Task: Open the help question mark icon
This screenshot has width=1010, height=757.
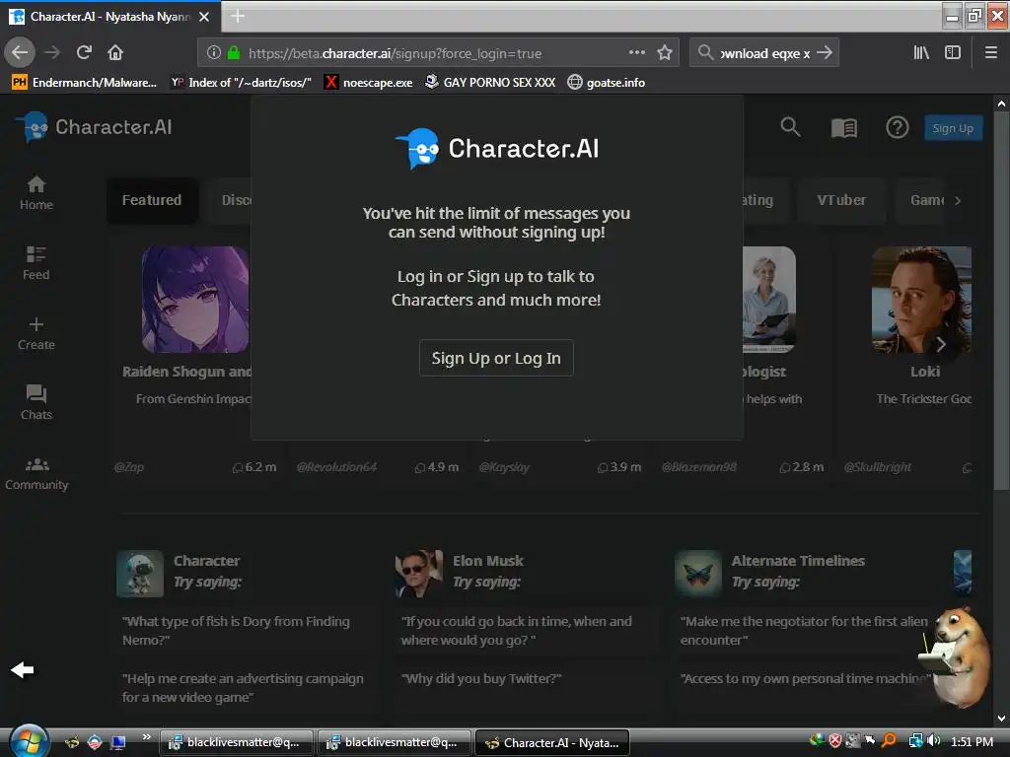Action: pos(898,127)
